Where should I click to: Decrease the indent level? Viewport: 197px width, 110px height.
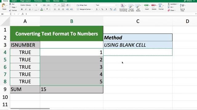tap(67, 9)
